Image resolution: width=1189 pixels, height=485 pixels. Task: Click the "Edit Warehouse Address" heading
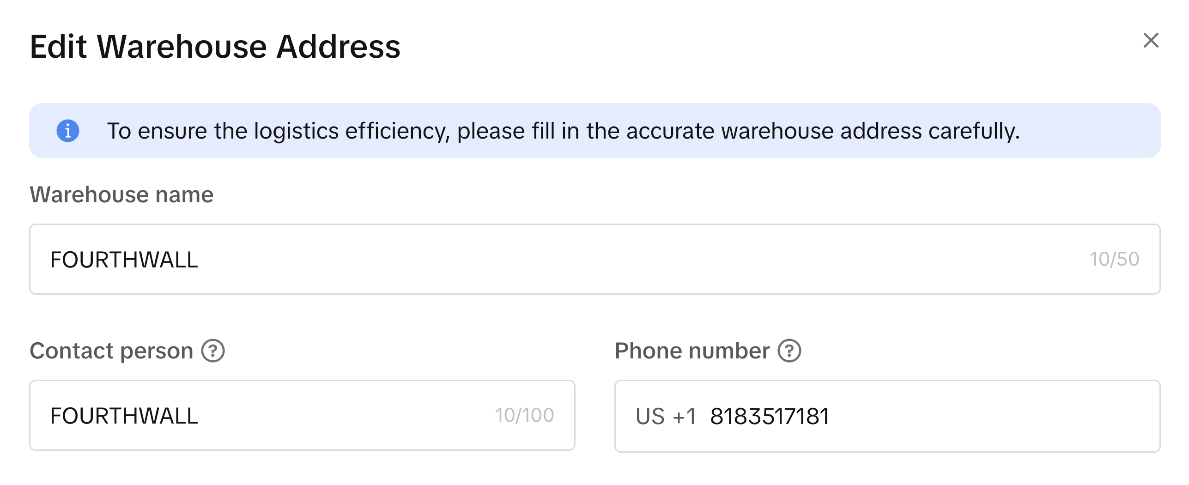pos(215,47)
